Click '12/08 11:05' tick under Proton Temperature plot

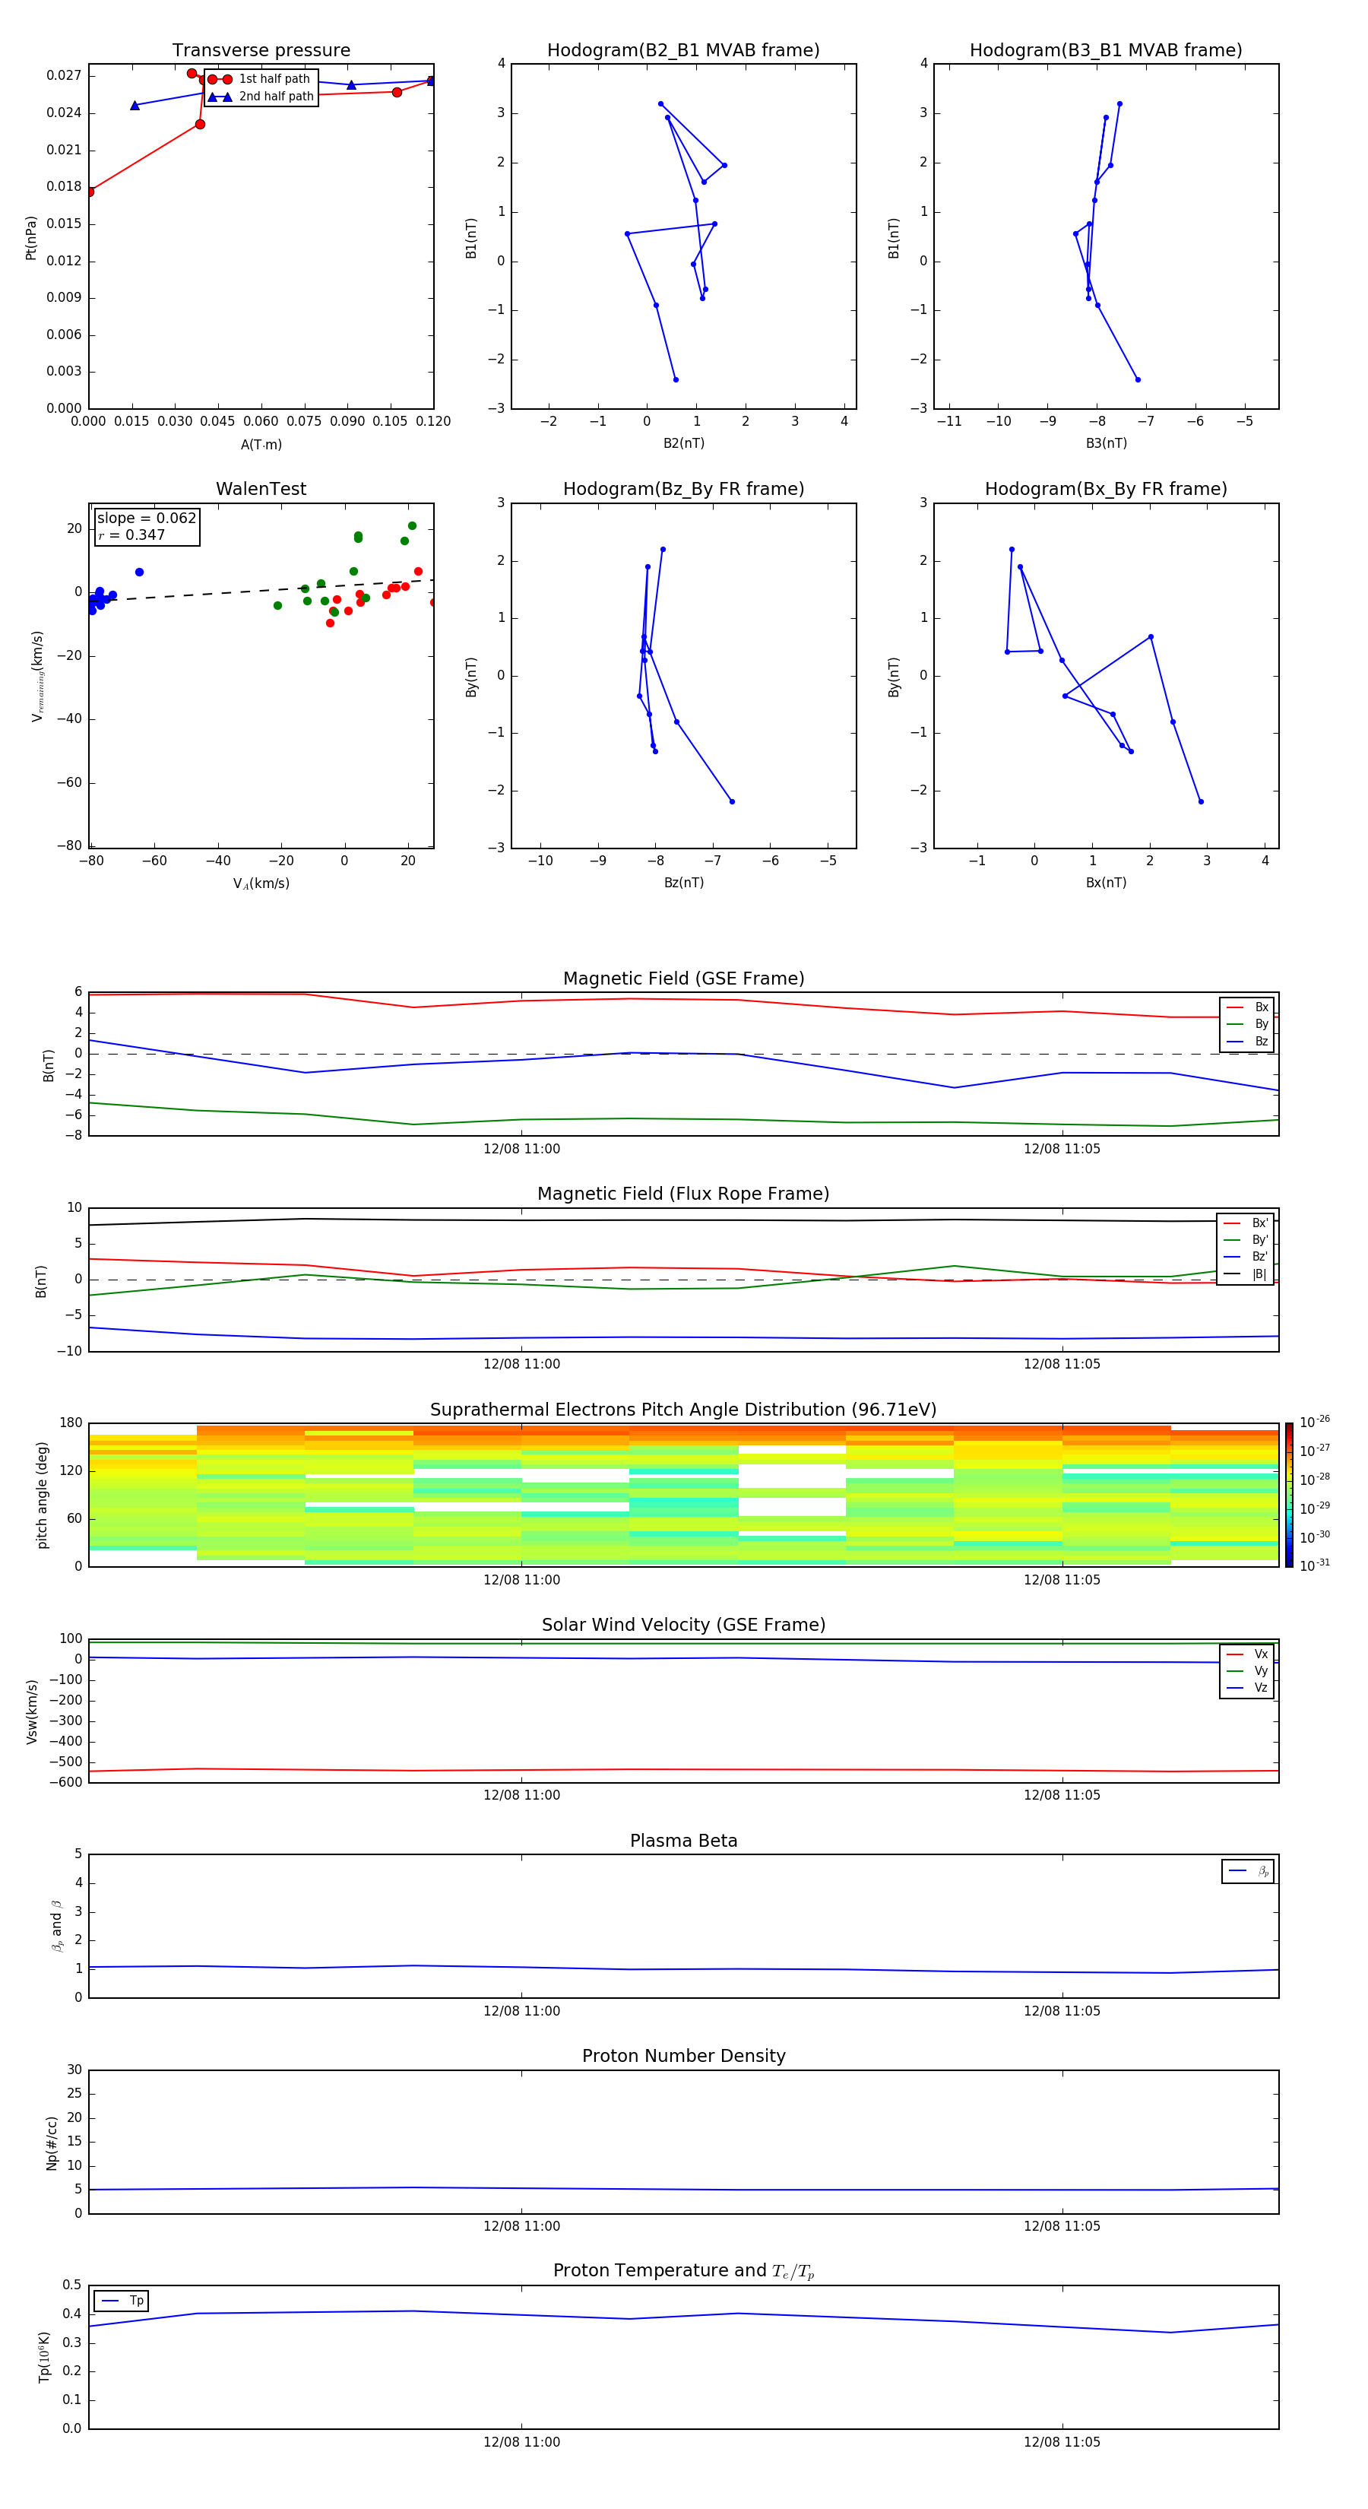coord(1061,2442)
